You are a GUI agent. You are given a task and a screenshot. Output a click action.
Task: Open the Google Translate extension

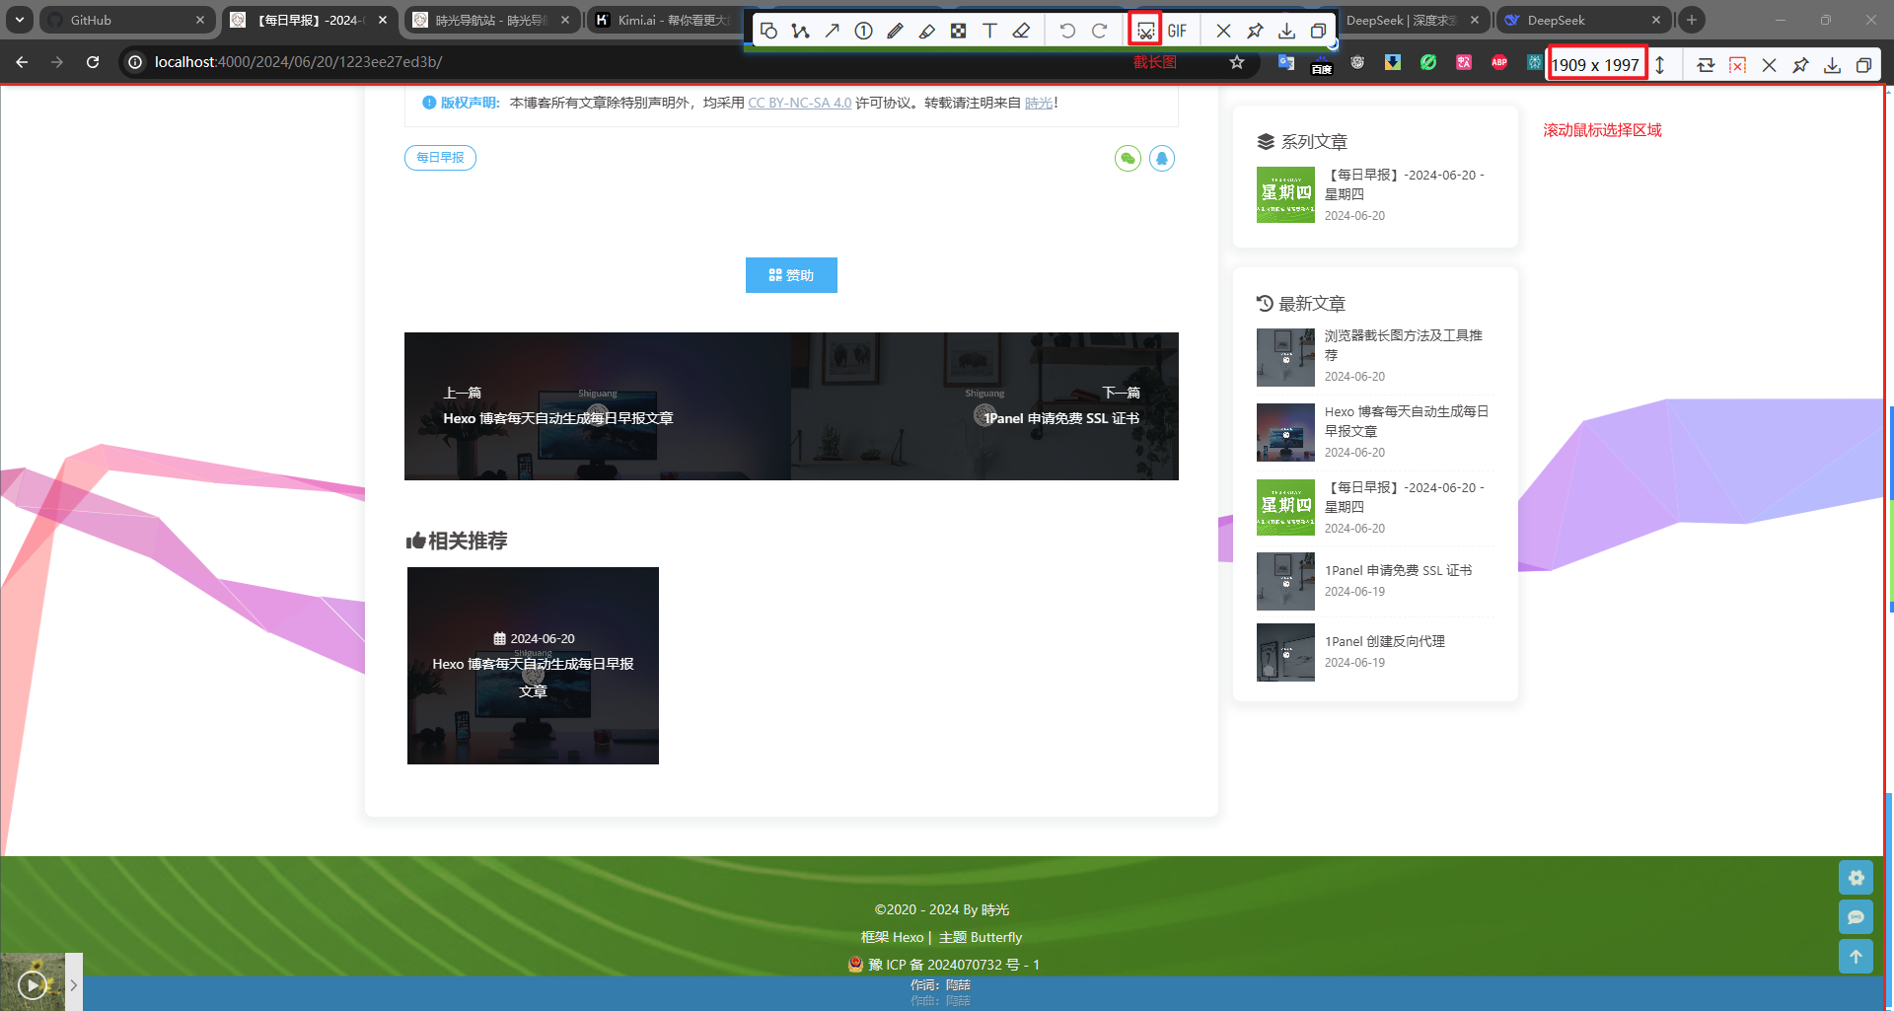click(1286, 62)
